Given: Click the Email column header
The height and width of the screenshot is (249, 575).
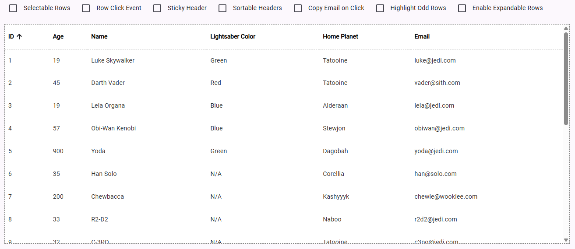Looking at the screenshot, I should click(x=422, y=37).
